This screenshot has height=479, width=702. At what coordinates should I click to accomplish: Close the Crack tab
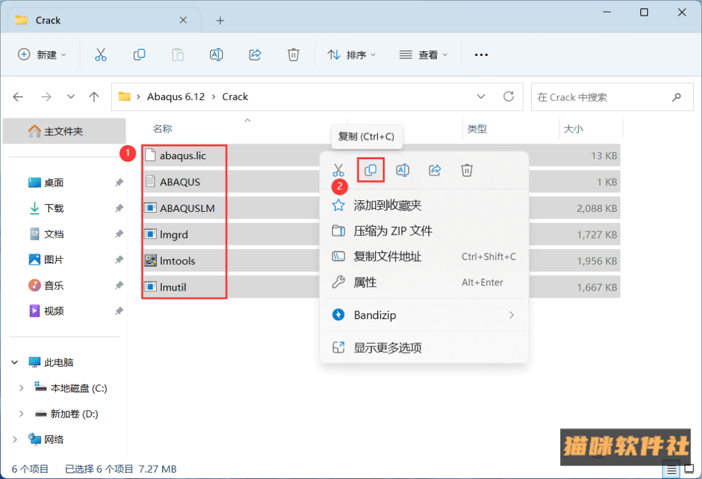tap(183, 20)
